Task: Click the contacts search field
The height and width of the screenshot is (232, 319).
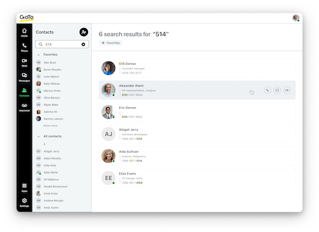Action: (x=62, y=44)
